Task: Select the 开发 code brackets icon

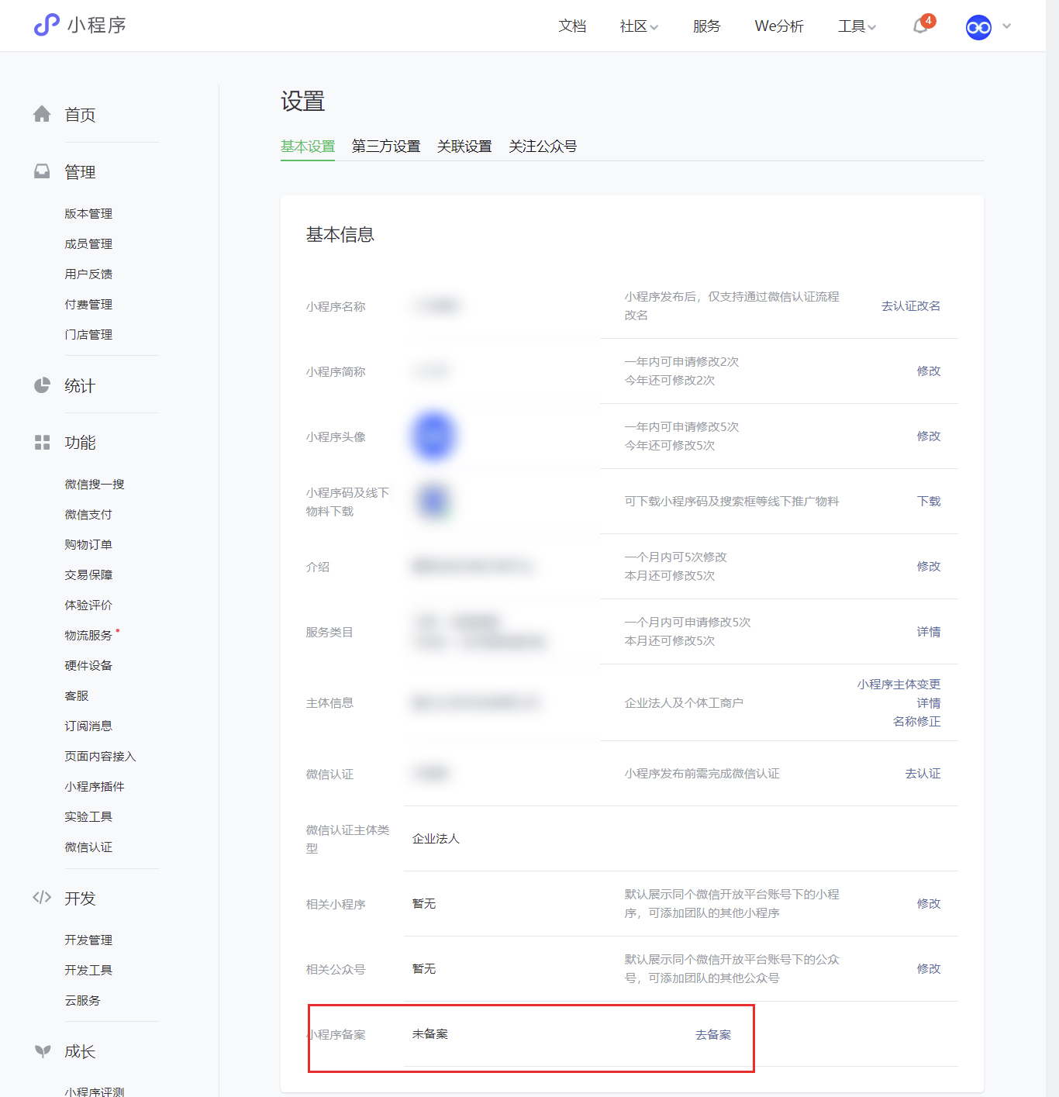Action: (x=42, y=899)
